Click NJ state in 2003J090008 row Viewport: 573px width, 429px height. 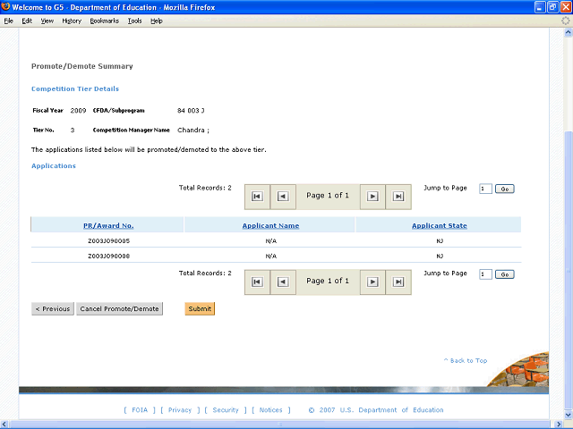[440, 257]
